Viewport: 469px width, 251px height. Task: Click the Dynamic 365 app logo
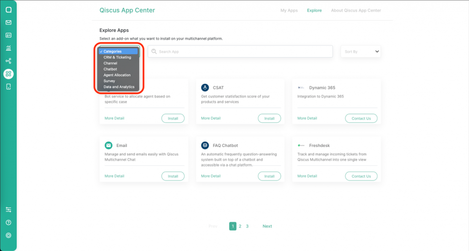point(301,87)
